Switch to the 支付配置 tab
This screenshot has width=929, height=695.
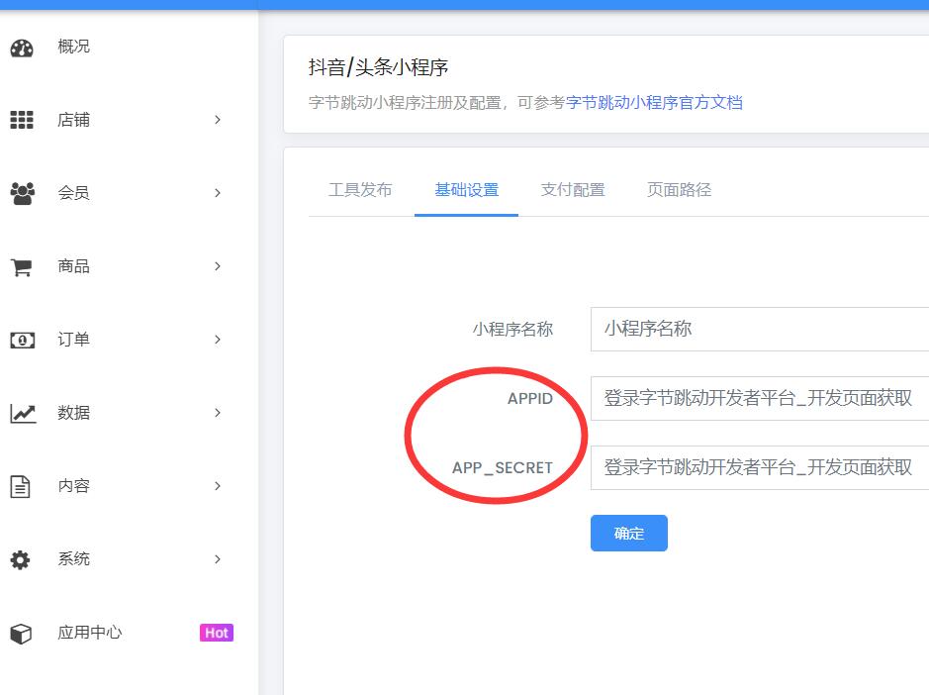click(572, 190)
